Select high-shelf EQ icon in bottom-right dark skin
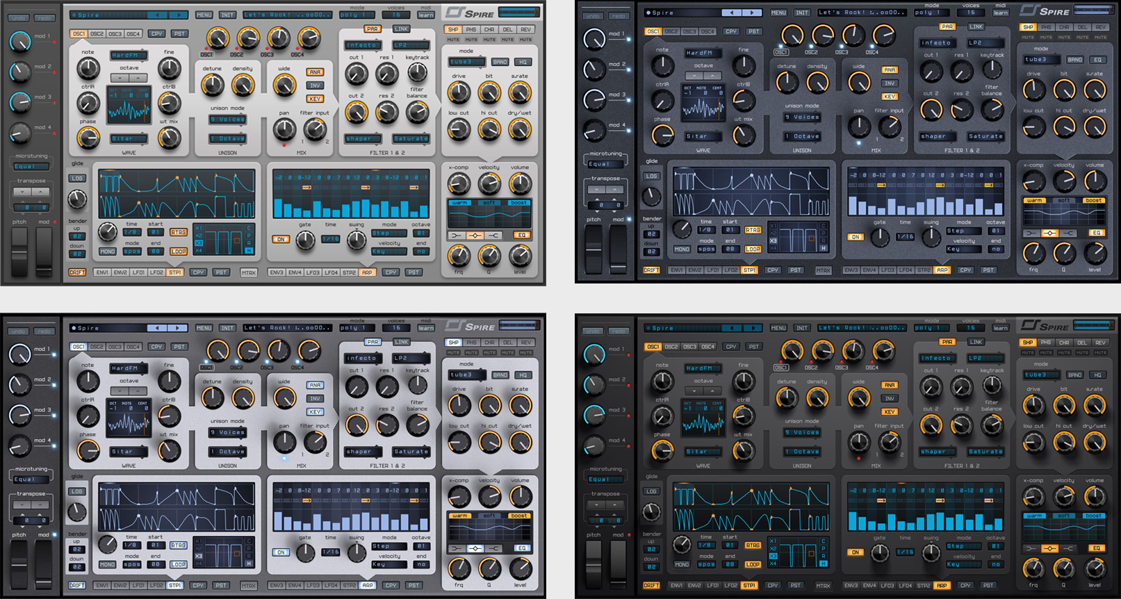 click(x=1067, y=548)
